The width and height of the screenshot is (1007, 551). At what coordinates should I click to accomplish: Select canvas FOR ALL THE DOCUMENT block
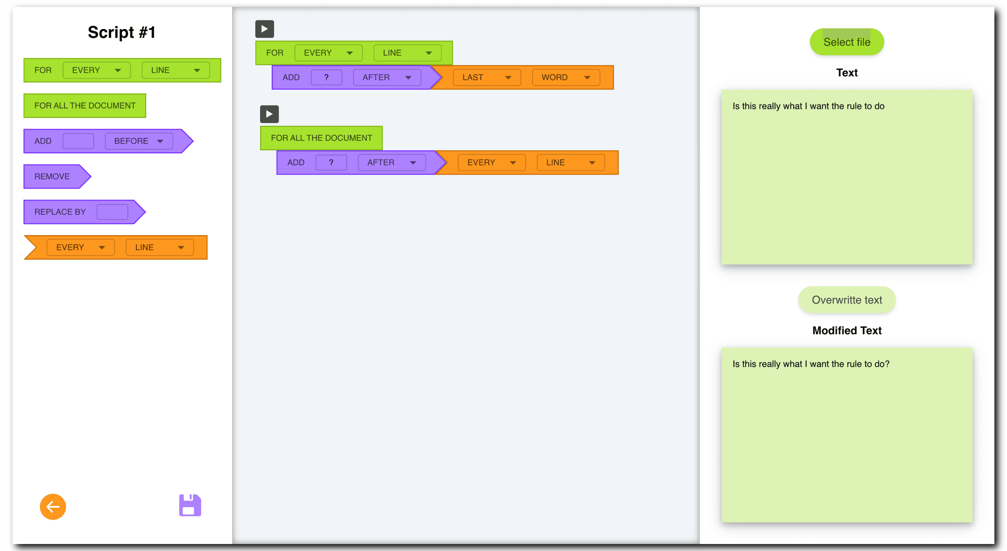click(x=321, y=138)
